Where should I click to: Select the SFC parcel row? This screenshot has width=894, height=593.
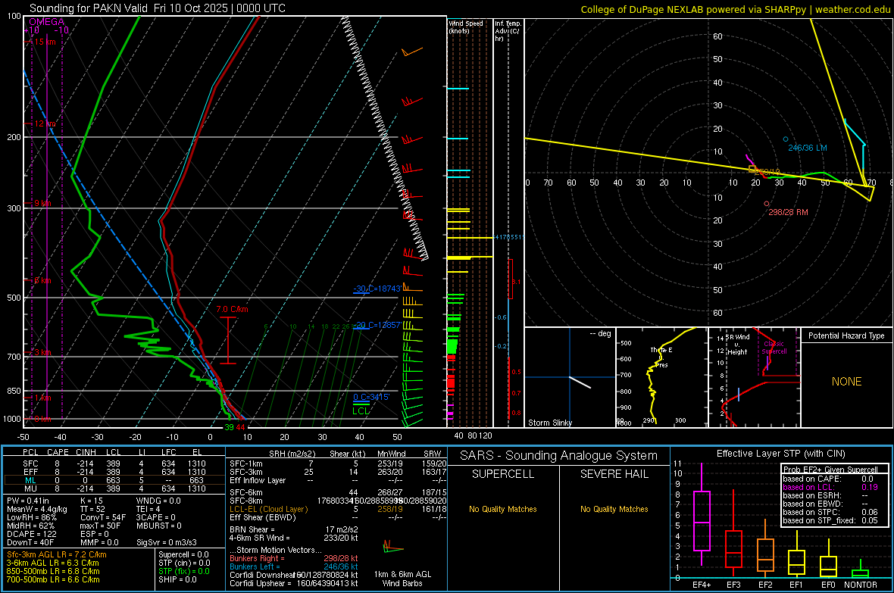point(114,463)
